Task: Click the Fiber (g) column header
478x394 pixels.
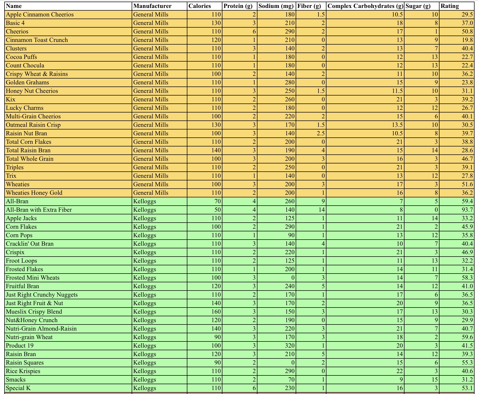Action: point(311,6)
